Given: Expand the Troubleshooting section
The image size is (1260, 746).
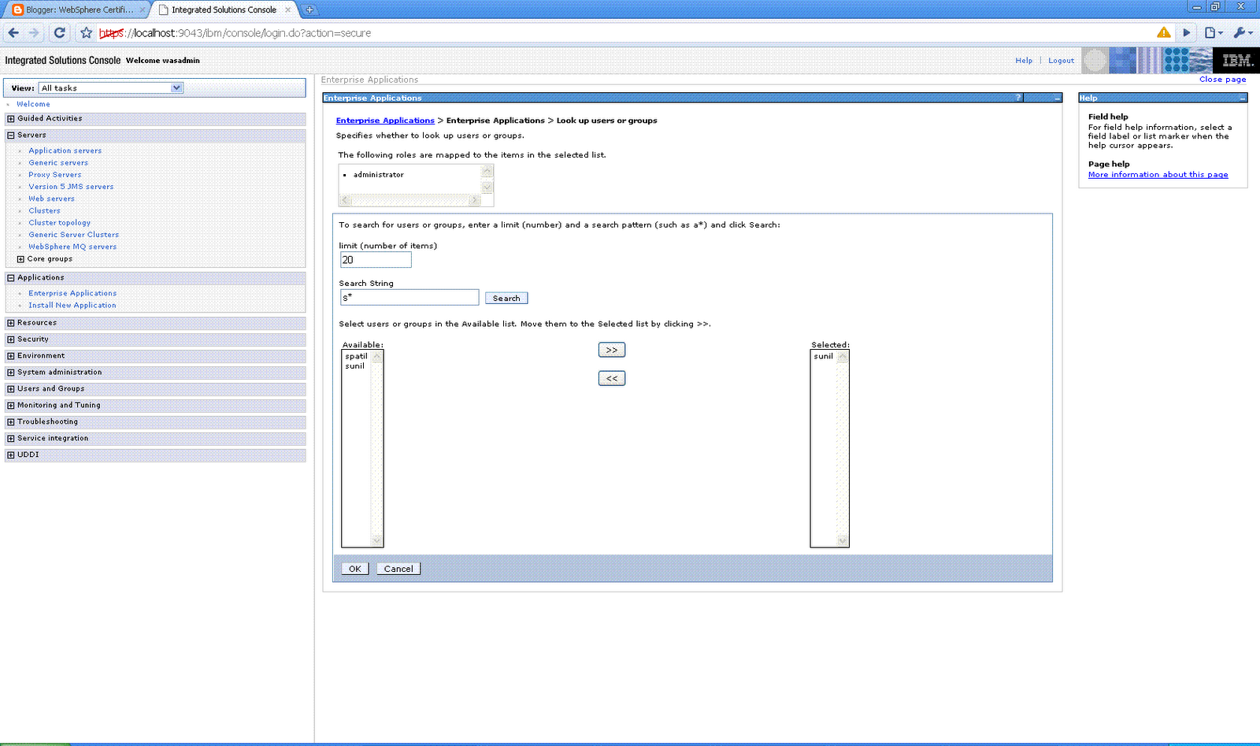Looking at the screenshot, I should coord(11,422).
